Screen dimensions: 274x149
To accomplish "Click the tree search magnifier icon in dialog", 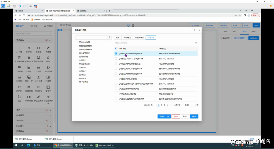I will [109, 37].
